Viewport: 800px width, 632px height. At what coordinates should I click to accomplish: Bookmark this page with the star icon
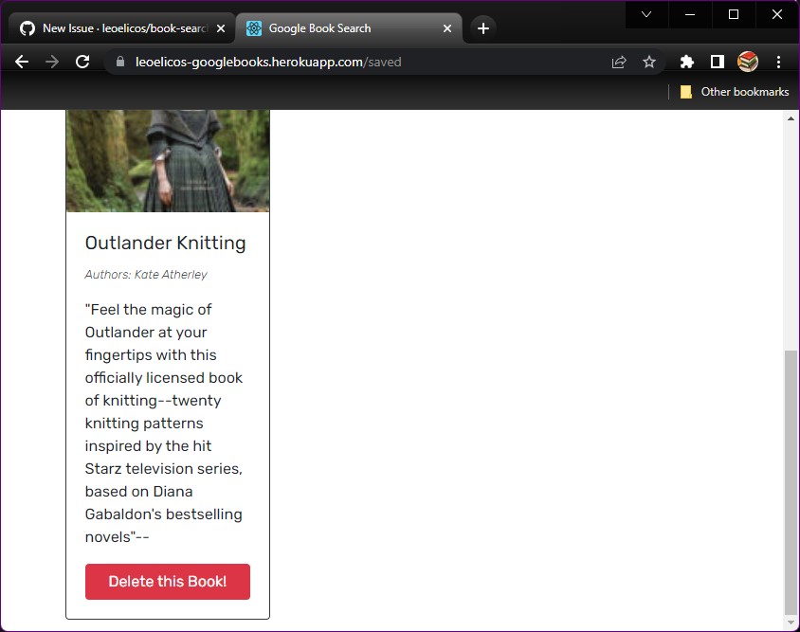click(649, 62)
